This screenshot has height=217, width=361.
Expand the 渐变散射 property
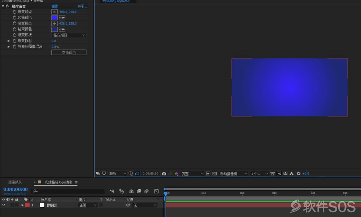(x=9, y=41)
